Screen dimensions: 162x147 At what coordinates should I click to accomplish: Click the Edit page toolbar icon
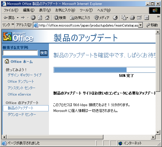139,18
